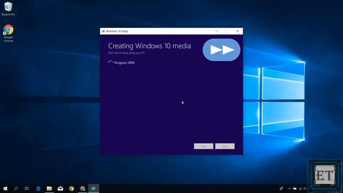This screenshot has width=343, height=193.
Task: Open the network tray icon
Action: (300, 188)
